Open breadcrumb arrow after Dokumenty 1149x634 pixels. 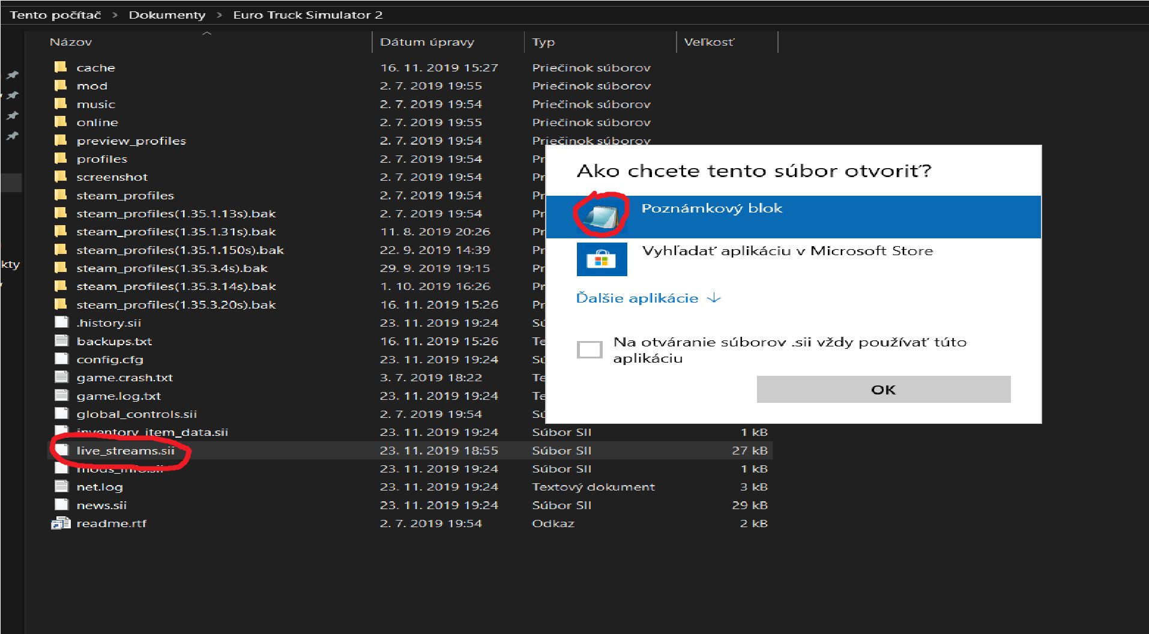219,15
